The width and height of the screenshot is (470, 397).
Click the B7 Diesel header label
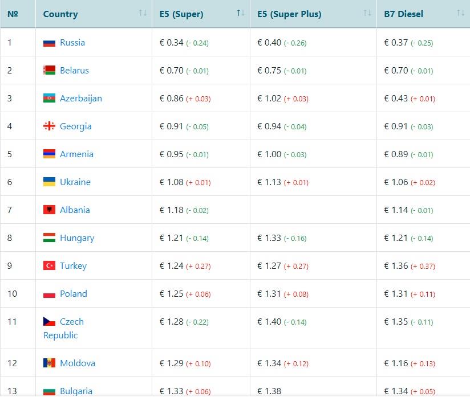403,14
